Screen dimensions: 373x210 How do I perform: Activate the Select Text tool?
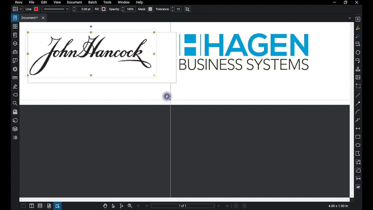pos(122,206)
